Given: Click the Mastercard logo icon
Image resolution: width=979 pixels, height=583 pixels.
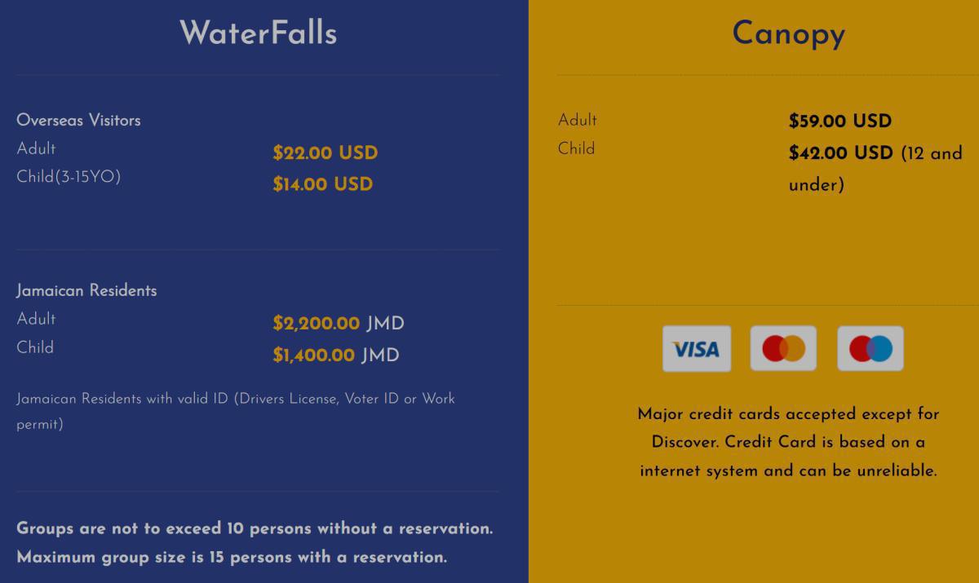Looking at the screenshot, I should click(x=783, y=349).
